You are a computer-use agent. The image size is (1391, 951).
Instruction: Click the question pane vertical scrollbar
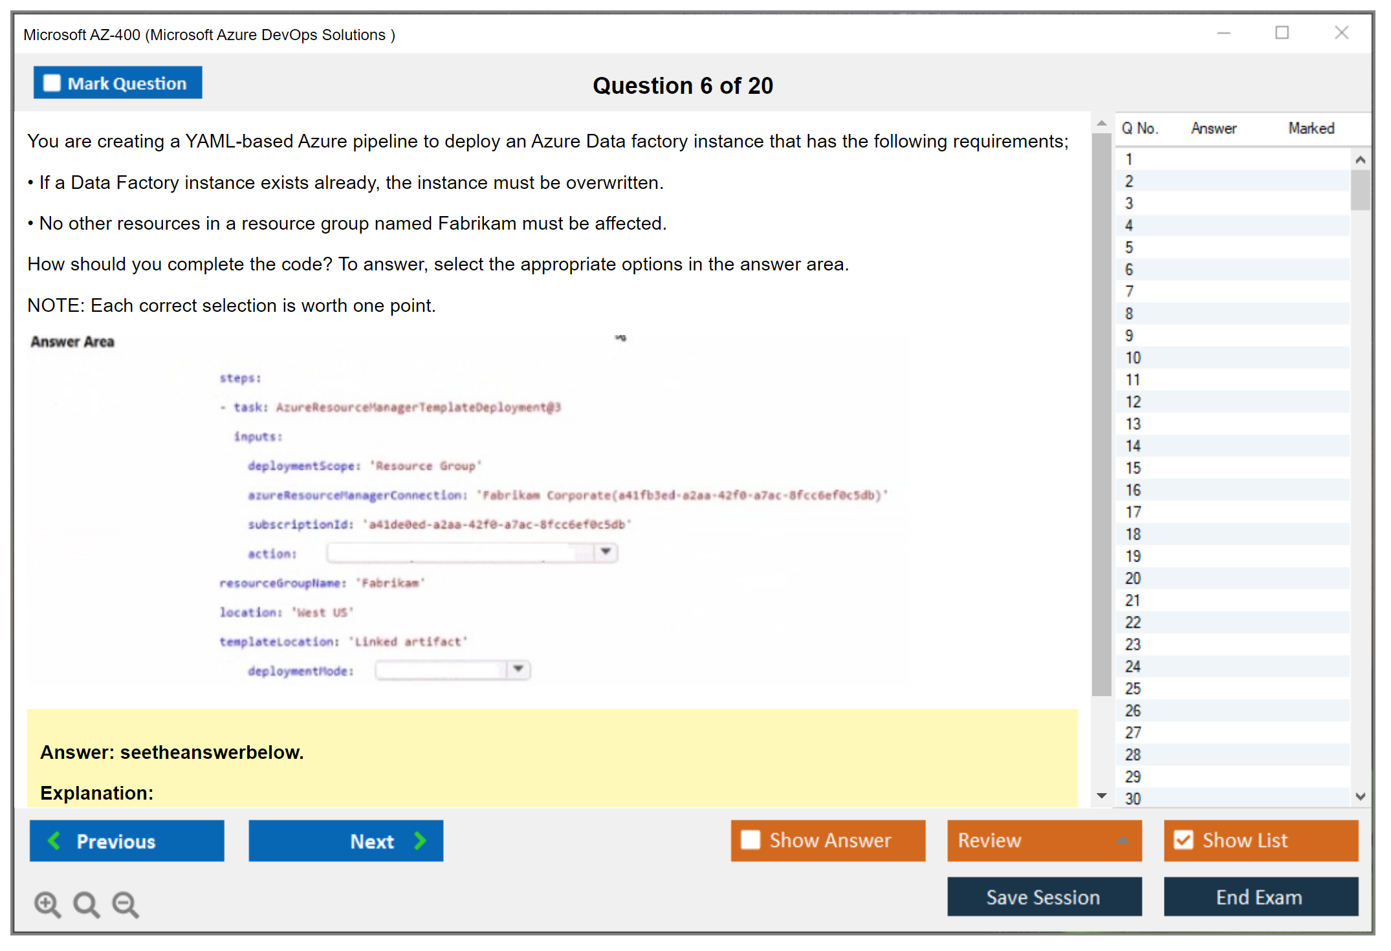[x=1101, y=414]
